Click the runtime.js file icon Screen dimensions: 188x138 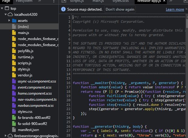pyautogui.click(x=14, y=57)
